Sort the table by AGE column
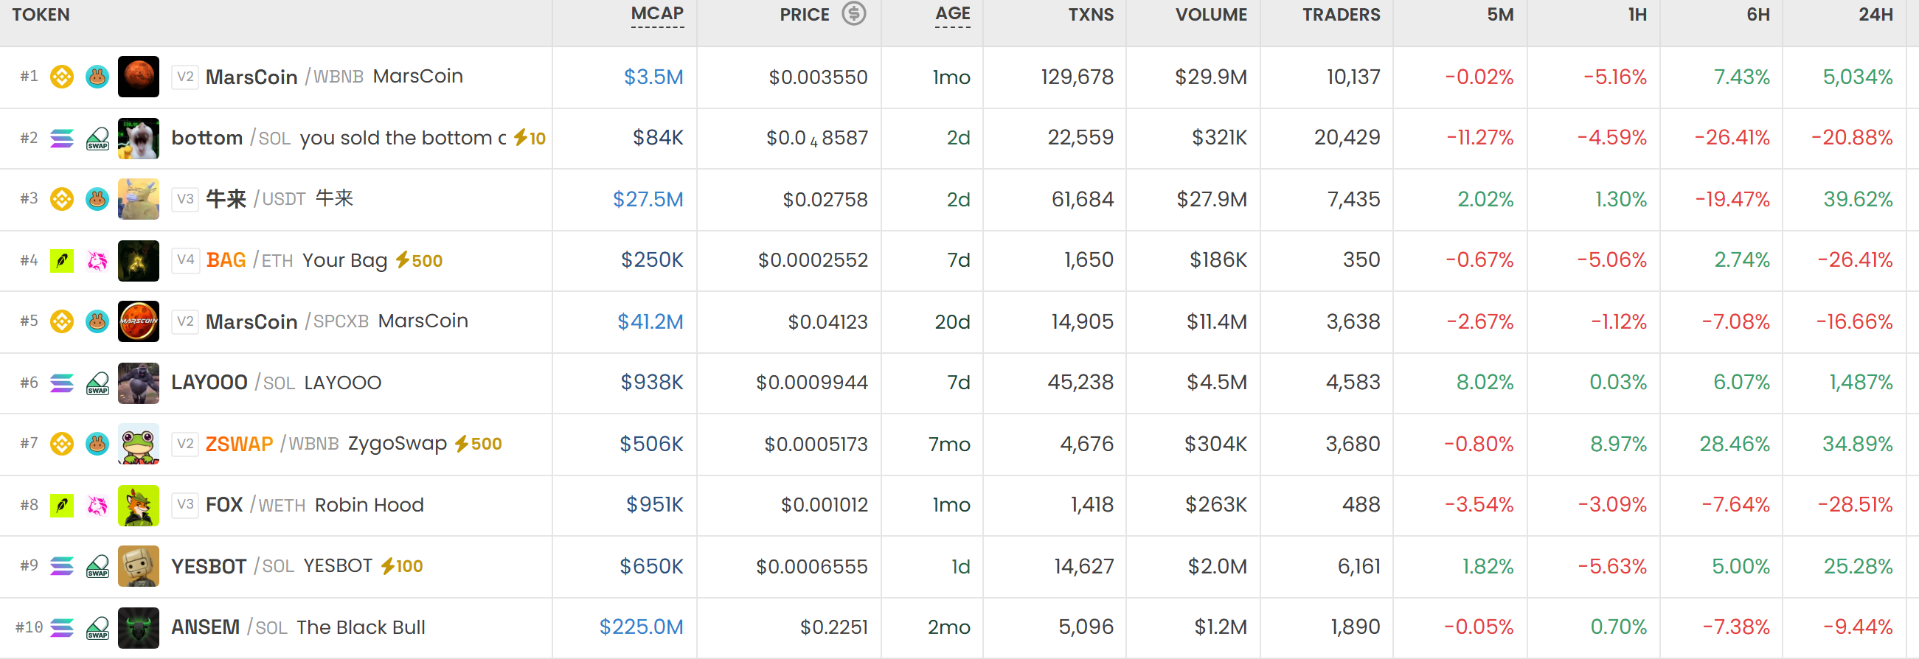Screen dimensions: 1919x659 tap(953, 14)
